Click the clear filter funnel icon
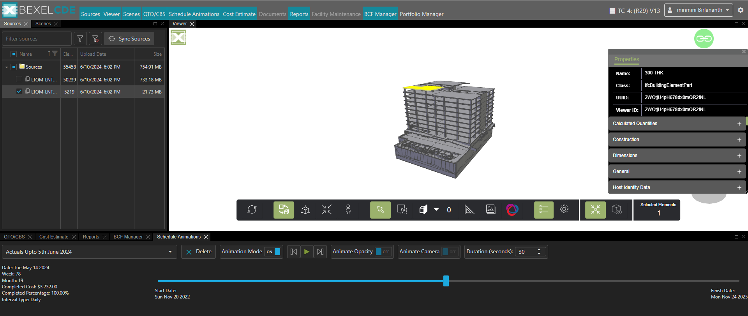The width and height of the screenshot is (748, 316). point(95,39)
